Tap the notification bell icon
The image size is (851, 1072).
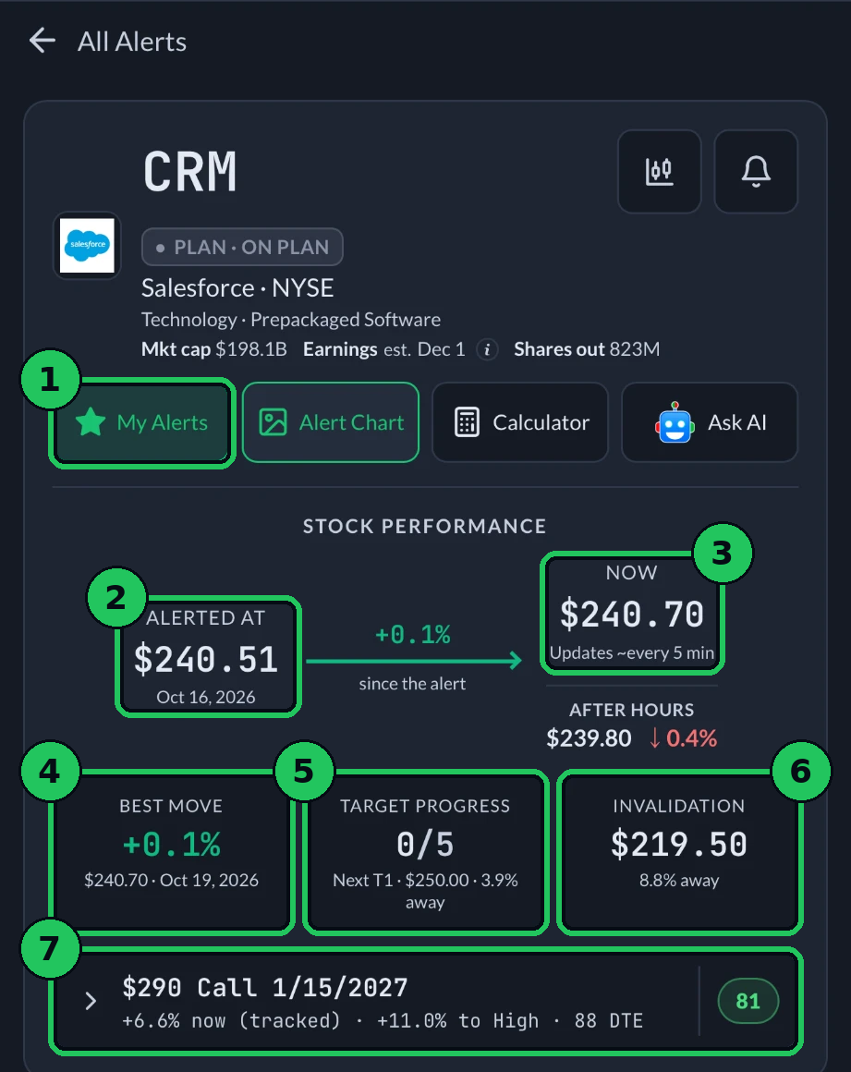coord(756,172)
